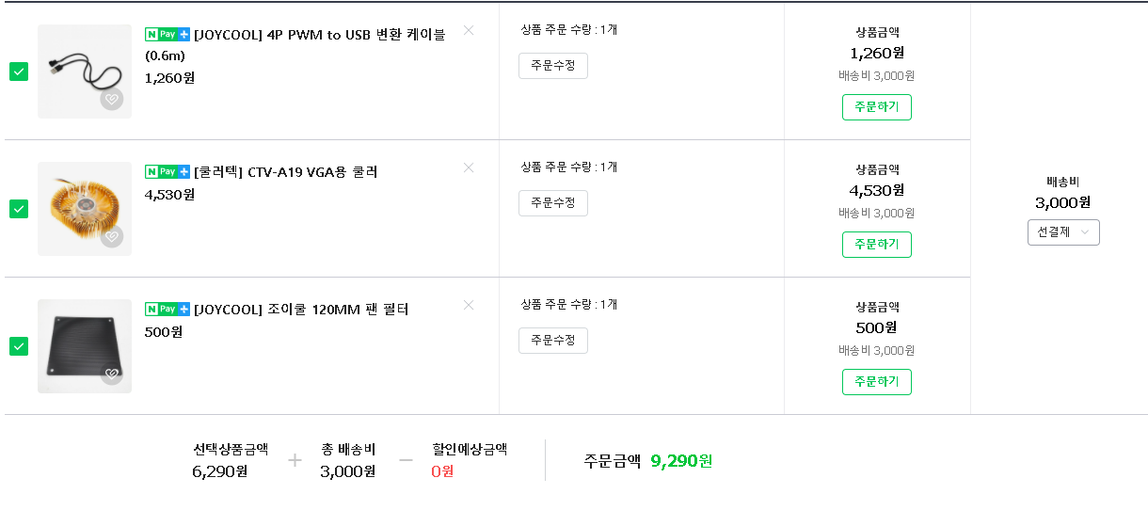
Task: Remove 120MM fan filter with X icon
Action: [x=469, y=305]
